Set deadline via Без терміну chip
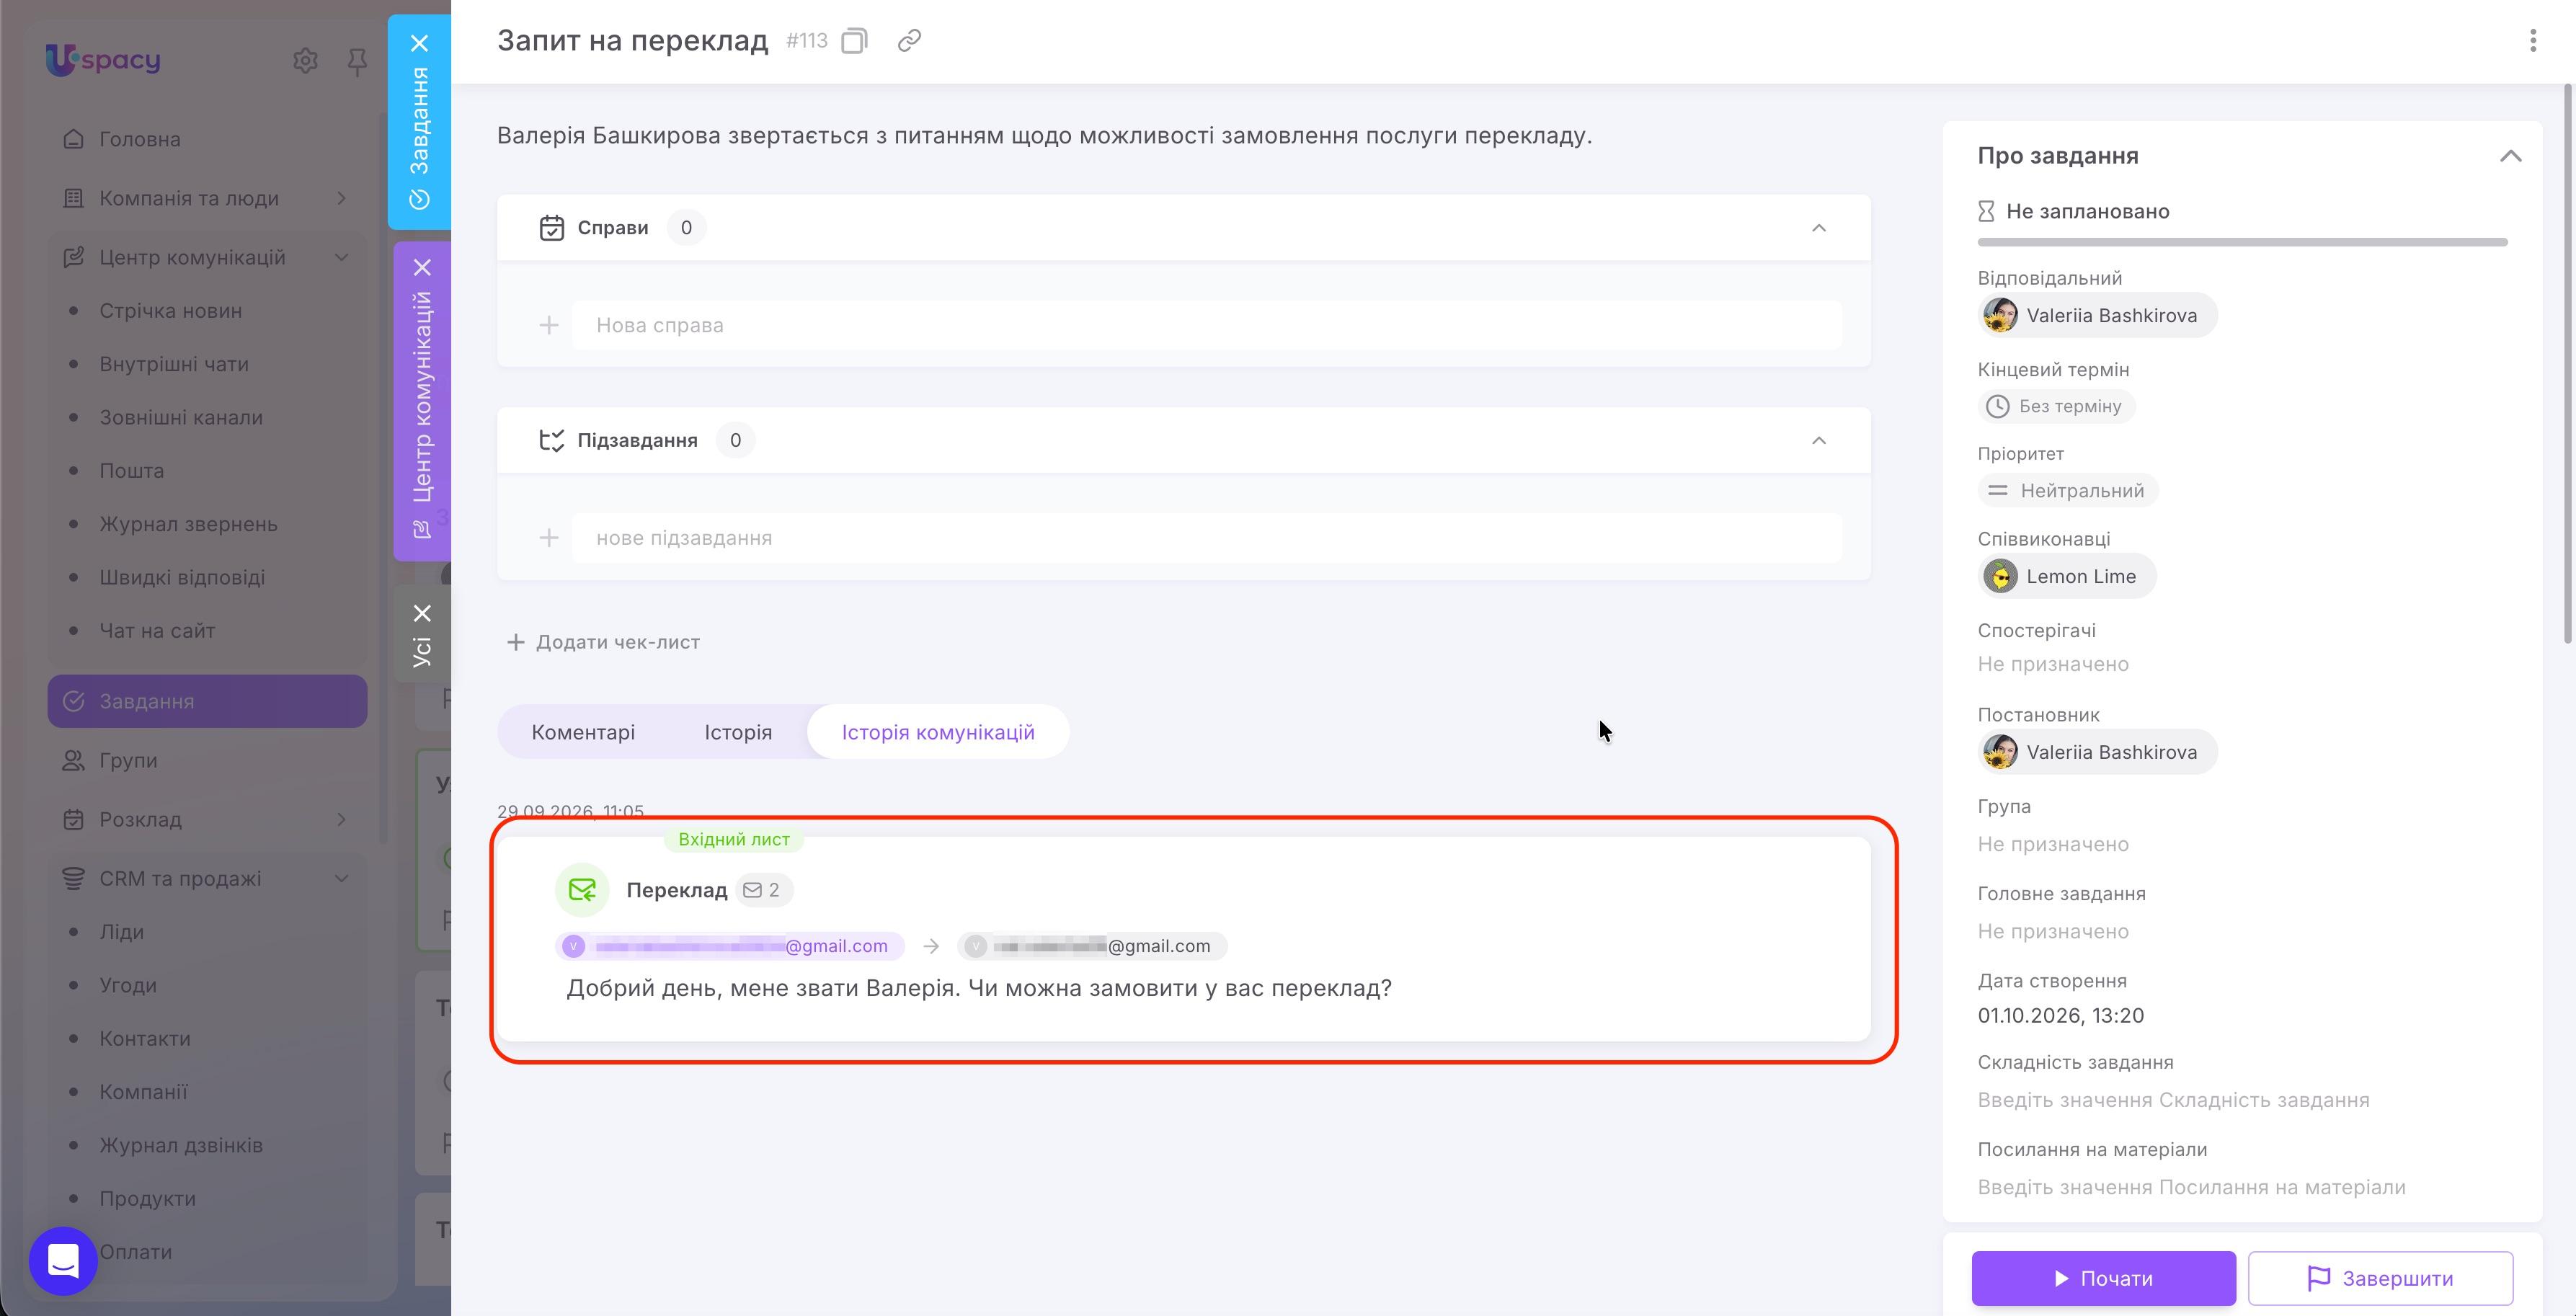The image size is (2576, 1316). pyautogui.click(x=2056, y=406)
